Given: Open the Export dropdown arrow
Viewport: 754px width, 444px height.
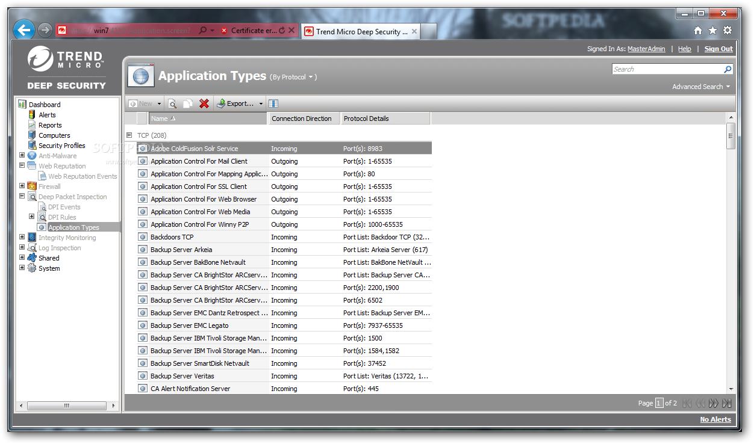Looking at the screenshot, I should pos(261,103).
